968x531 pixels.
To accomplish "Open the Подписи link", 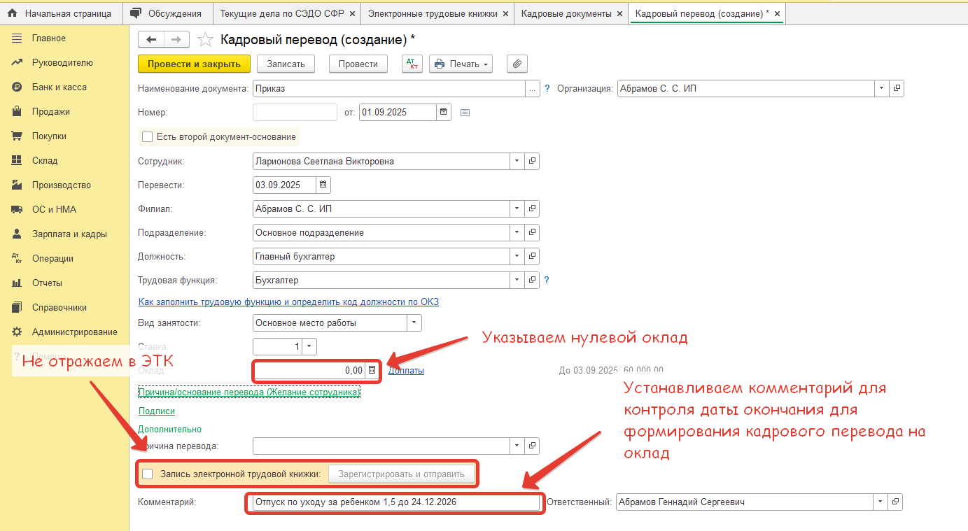I will point(157,411).
